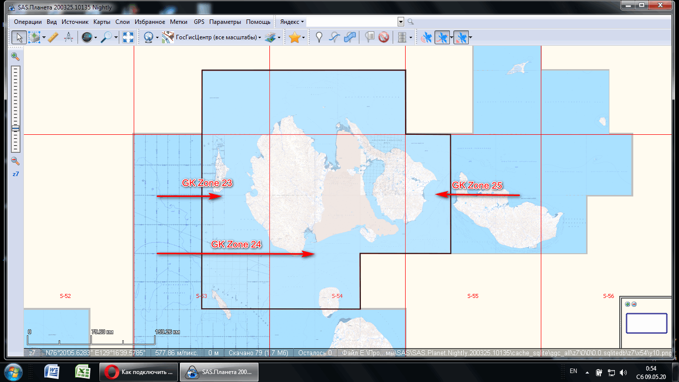Click the magnifier tile boundaries icon
This screenshot has width=679, height=382.
pyautogui.click(x=106, y=37)
